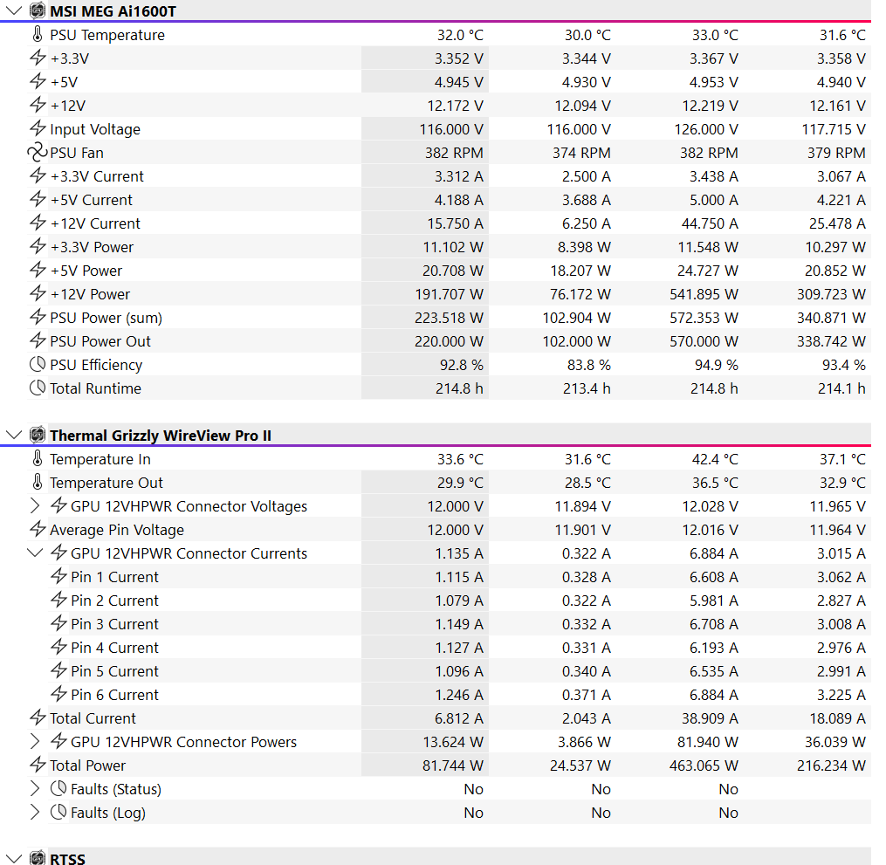This screenshot has width=886, height=865.
Task: Select the Input Voltage sensor label
Action: (94, 129)
